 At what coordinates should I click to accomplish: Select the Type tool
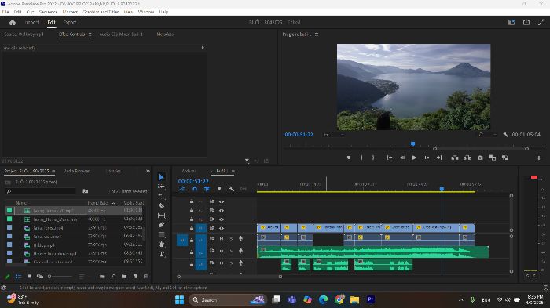click(x=161, y=254)
